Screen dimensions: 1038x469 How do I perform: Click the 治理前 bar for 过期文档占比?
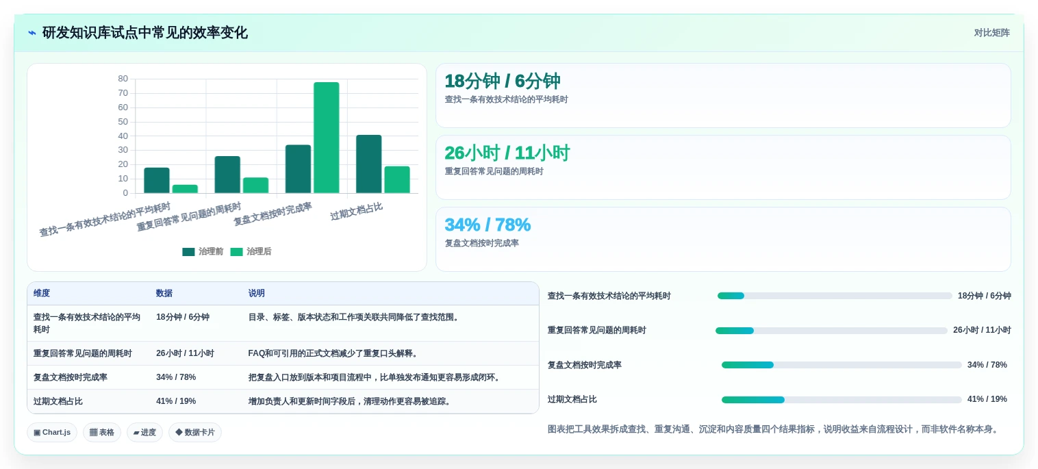pos(369,164)
